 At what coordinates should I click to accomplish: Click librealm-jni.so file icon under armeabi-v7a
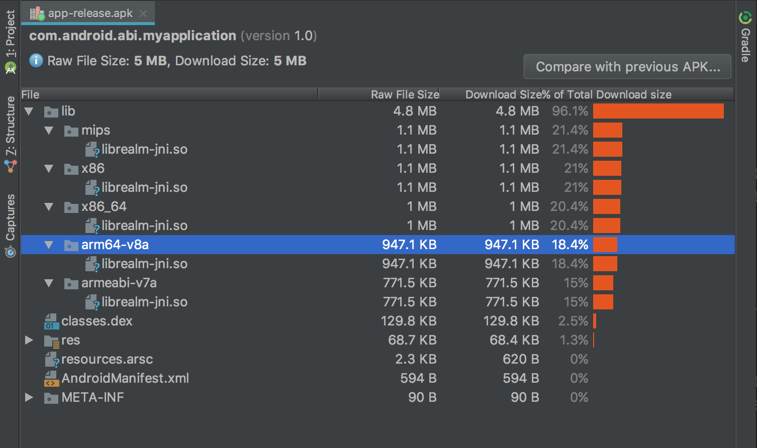(92, 302)
